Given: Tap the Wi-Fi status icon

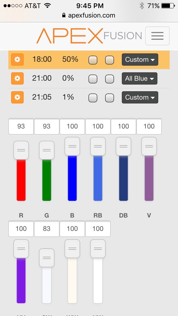Looking at the screenshot, I should pos(48,6).
